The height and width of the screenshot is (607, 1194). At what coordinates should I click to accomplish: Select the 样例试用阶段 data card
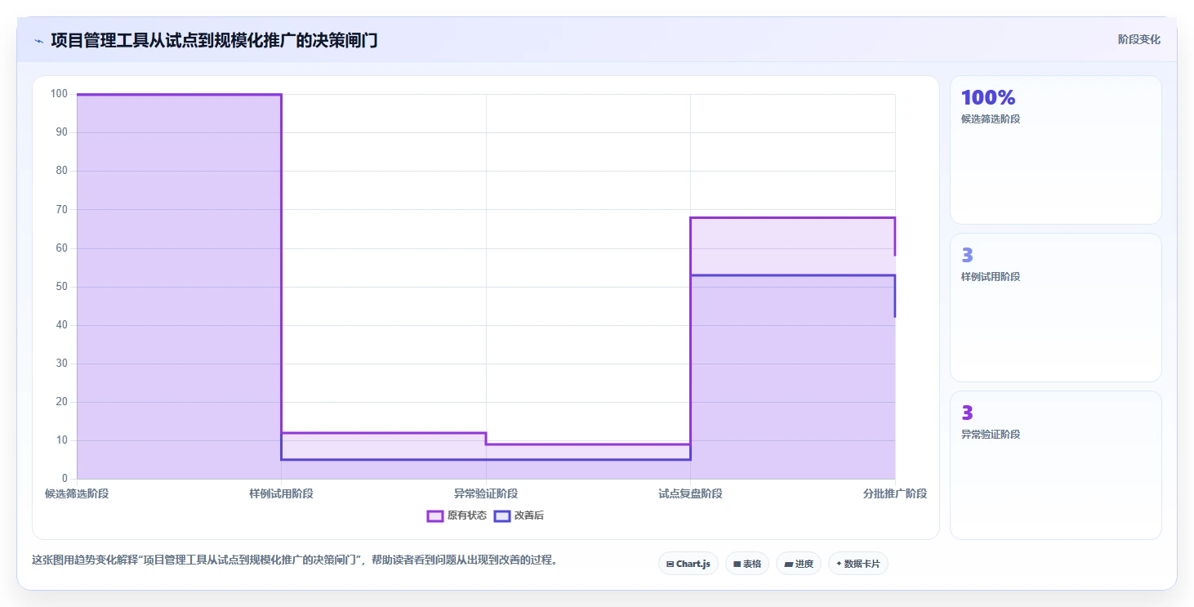click(1056, 307)
